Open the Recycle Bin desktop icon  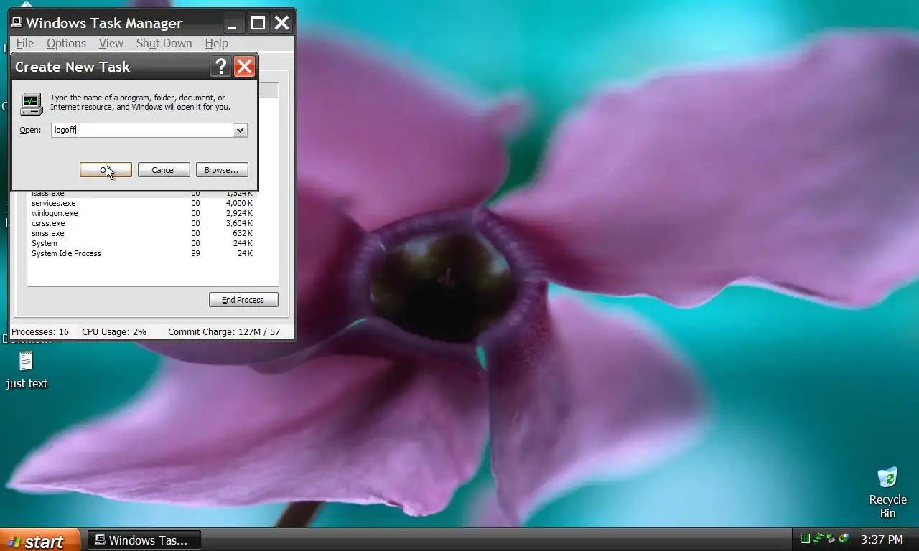click(887, 478)
